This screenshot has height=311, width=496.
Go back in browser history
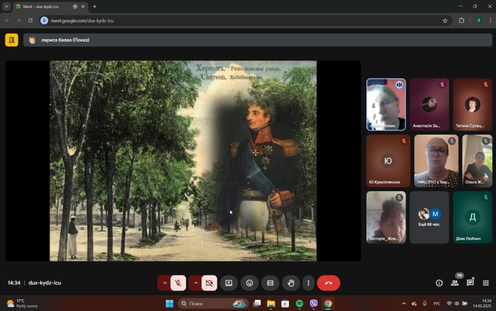click(x=7, y=20)
